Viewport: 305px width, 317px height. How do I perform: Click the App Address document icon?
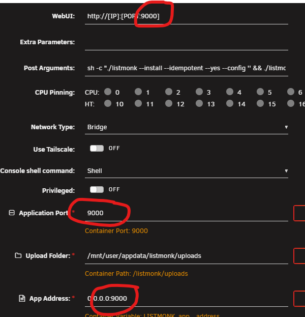22,298
